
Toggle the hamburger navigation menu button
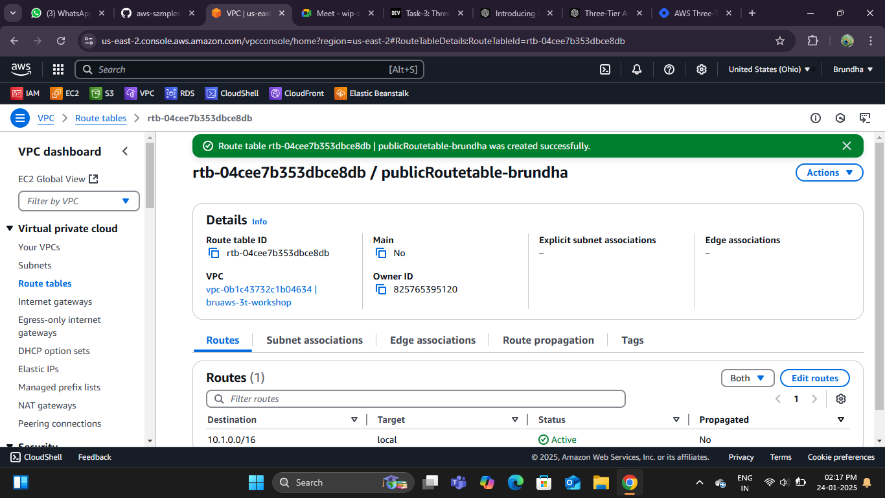(x=20, y=118)
